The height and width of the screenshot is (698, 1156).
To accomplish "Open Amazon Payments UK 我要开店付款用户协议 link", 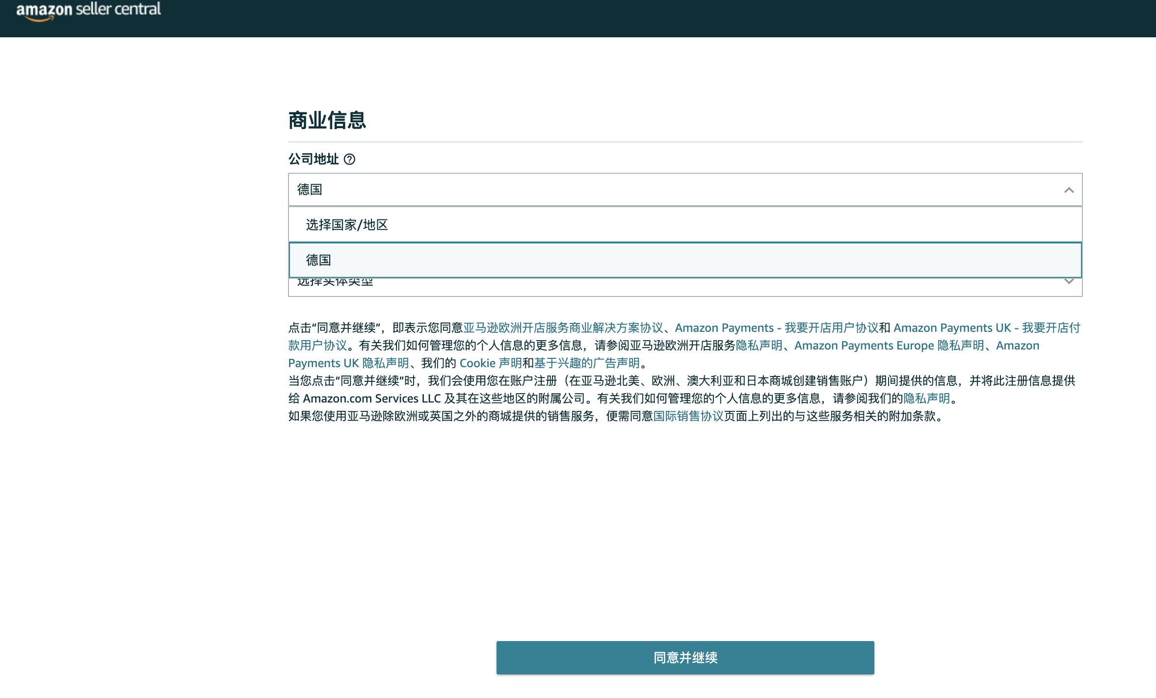I will [x=986, y=328].
